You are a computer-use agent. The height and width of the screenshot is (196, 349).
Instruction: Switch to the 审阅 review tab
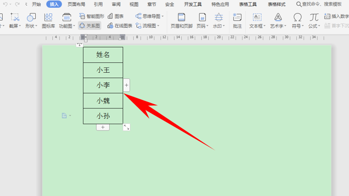[116, 4]
